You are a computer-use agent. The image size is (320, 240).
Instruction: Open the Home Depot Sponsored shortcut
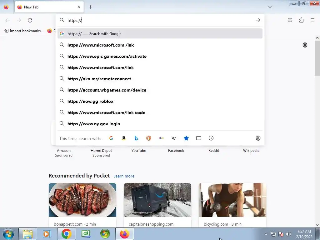tap(101, 152)
